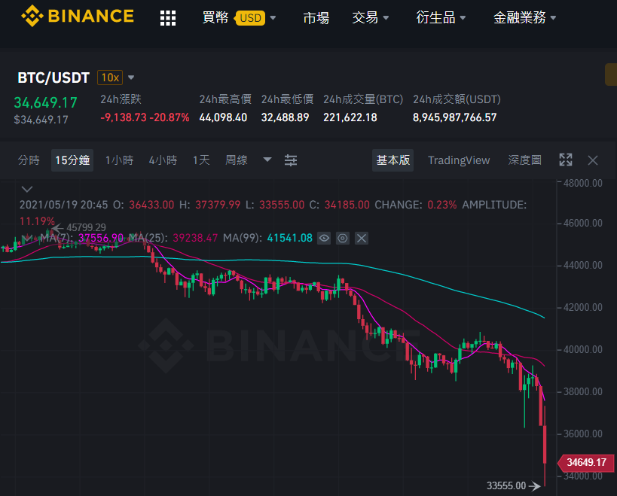Screen dimensions: 617x496
Task: Click BTC/USDT pair title
Action: 53,78
